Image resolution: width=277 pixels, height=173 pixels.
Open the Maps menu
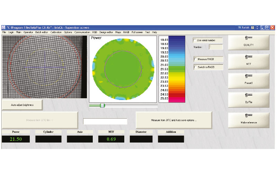tap(118, 32)
